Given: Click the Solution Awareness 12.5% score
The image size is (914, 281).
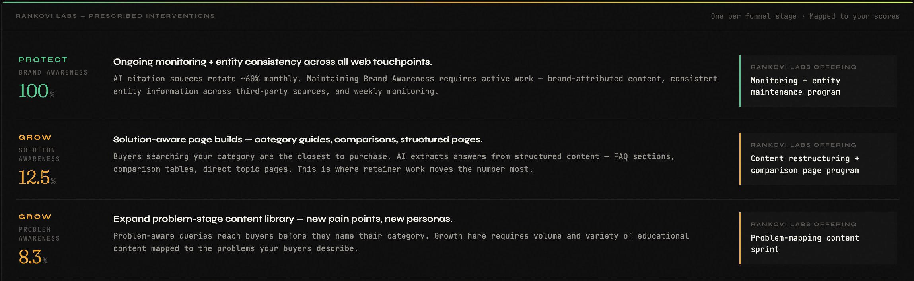Looking at the screenshot, I should pyautogui.click(x=37, y=177).
